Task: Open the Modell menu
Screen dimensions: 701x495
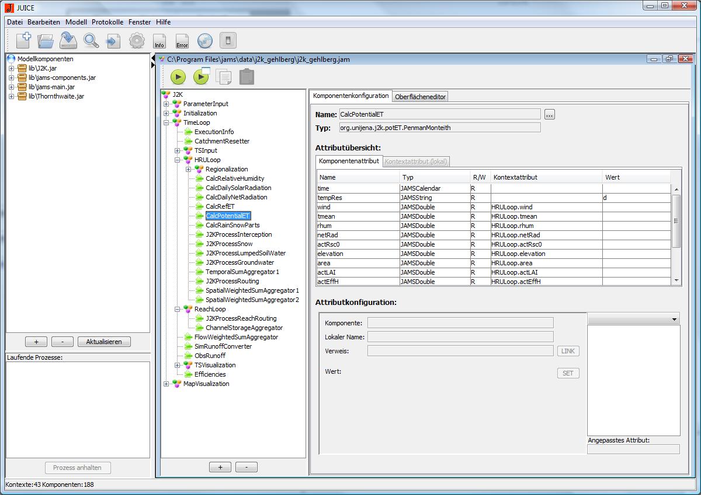Action: 76,22
